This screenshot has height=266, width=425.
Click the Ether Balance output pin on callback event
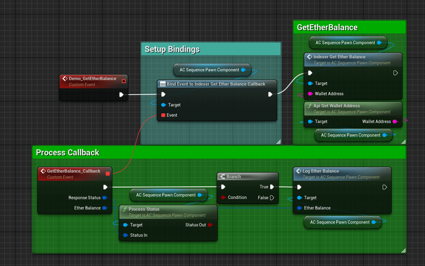(105, 208)
